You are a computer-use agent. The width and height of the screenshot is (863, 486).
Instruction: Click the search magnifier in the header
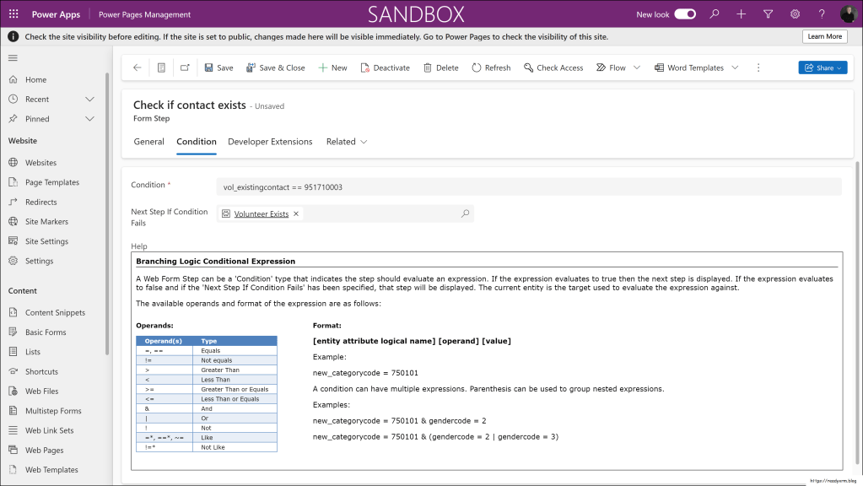tap(715, 14)
